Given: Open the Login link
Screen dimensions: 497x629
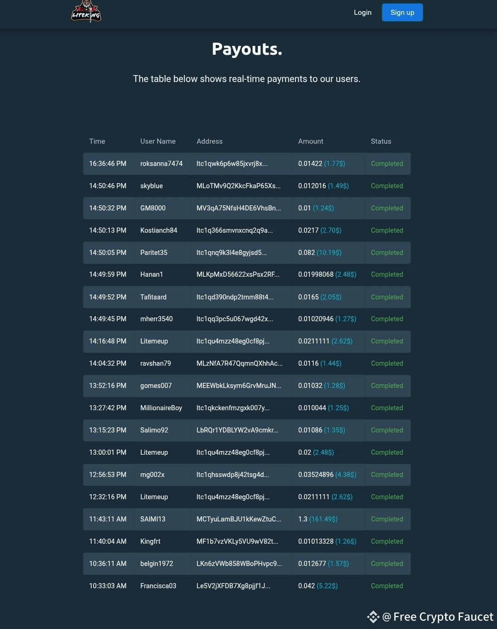Looking at the screenshot, I should pyautogui.click(x=363, y=13).
